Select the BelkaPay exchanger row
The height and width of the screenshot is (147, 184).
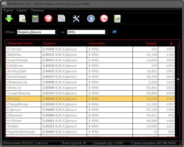[x=90, y=55]
